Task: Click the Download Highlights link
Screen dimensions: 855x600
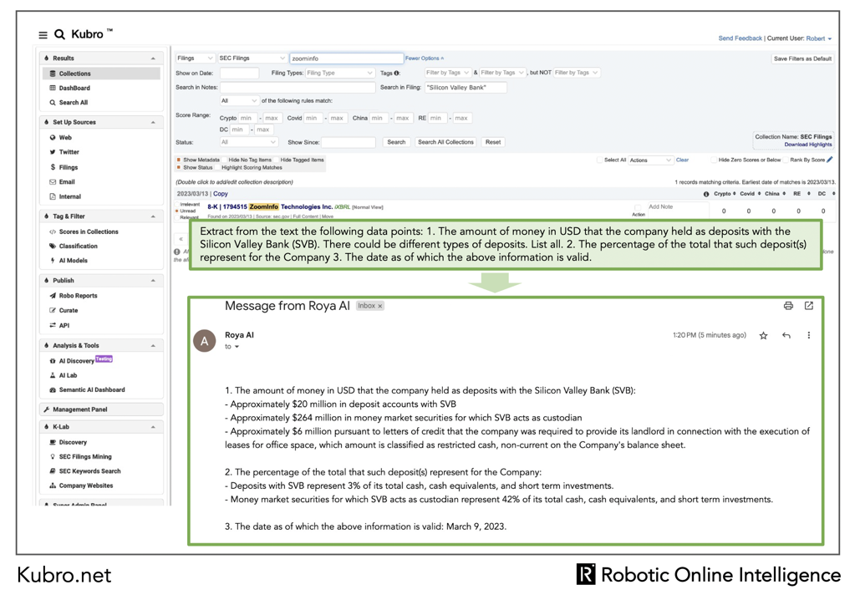Action: [x=808, y=145]
